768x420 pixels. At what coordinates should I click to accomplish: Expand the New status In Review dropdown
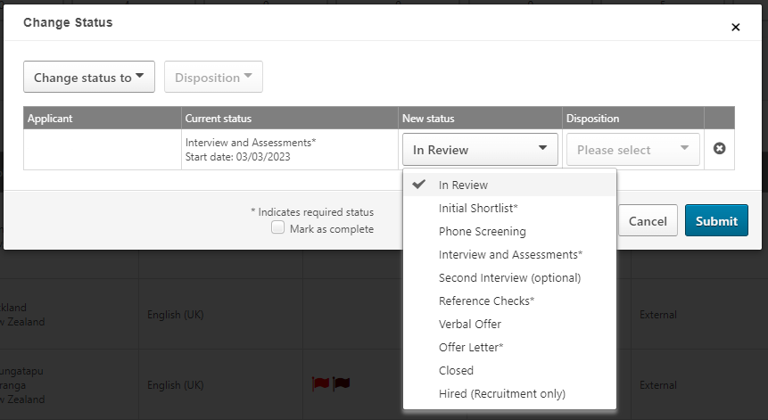pyautogui.click(x=480, y=149)
